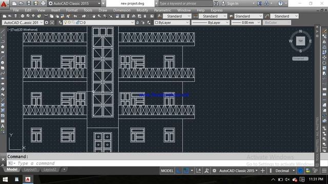This screenshot has width=328, height=184.
Task: Toggle Isolate Objects icon in status bar
Action: tap(308, 171)
